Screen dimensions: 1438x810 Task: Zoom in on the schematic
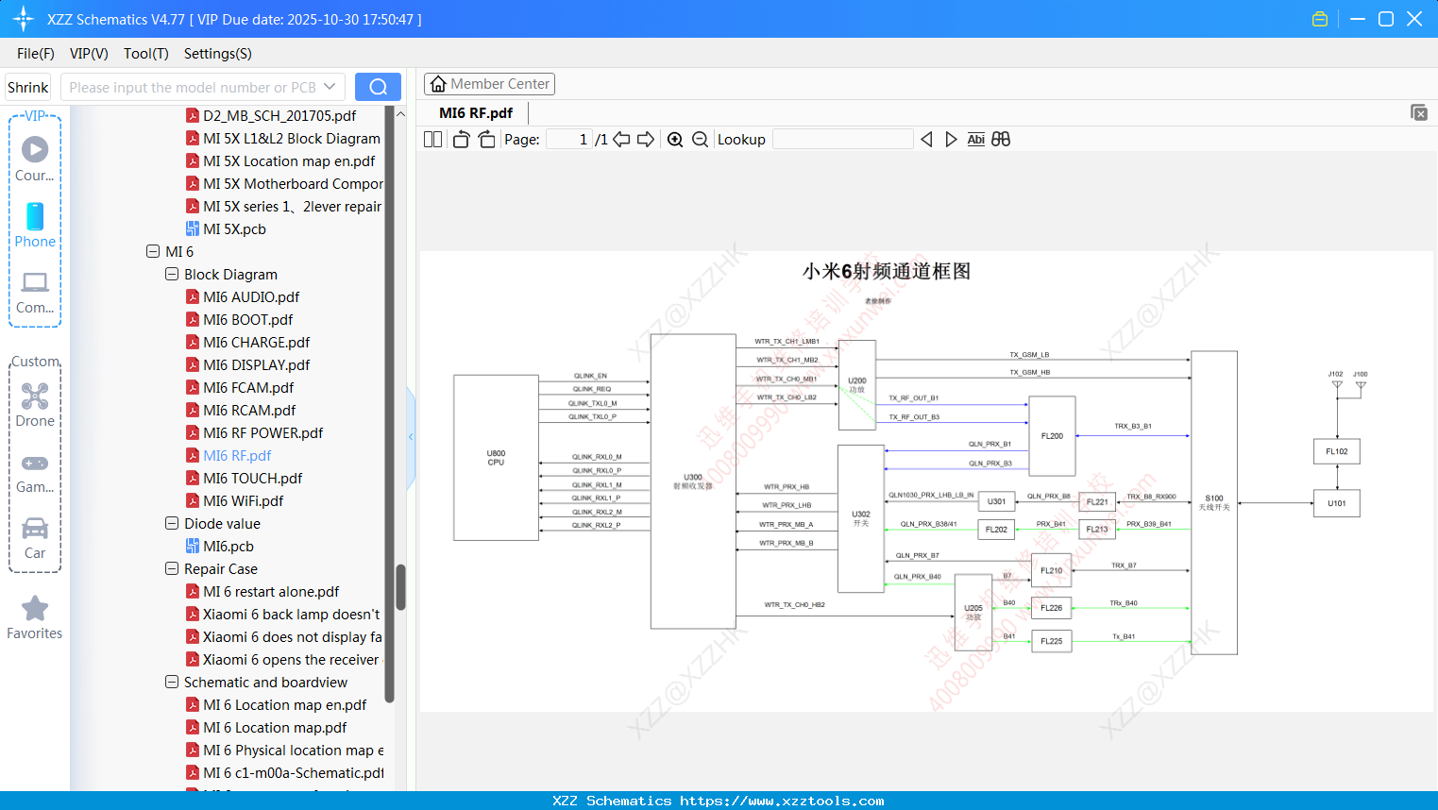click(x=675, y=139)
